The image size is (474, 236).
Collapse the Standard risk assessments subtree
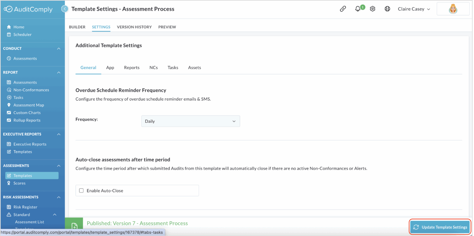pos(55,215)
